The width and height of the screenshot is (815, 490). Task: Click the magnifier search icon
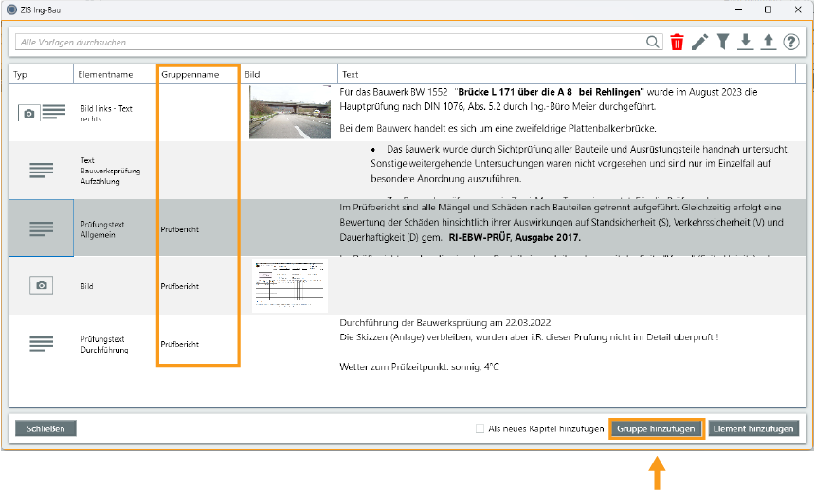(x=653, y=42)
